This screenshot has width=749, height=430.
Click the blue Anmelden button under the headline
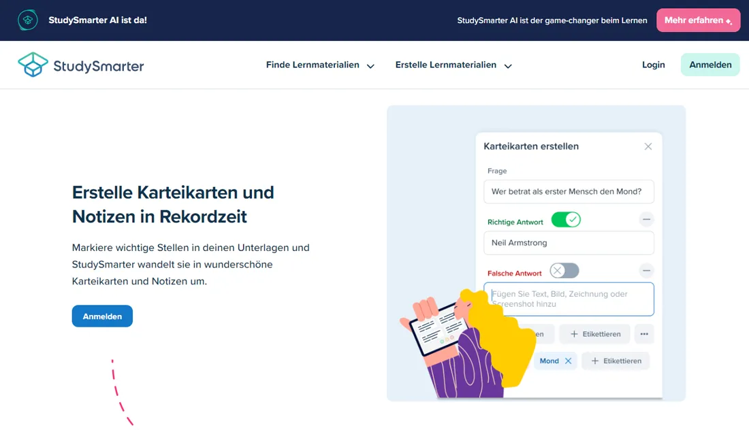point(102,316)
